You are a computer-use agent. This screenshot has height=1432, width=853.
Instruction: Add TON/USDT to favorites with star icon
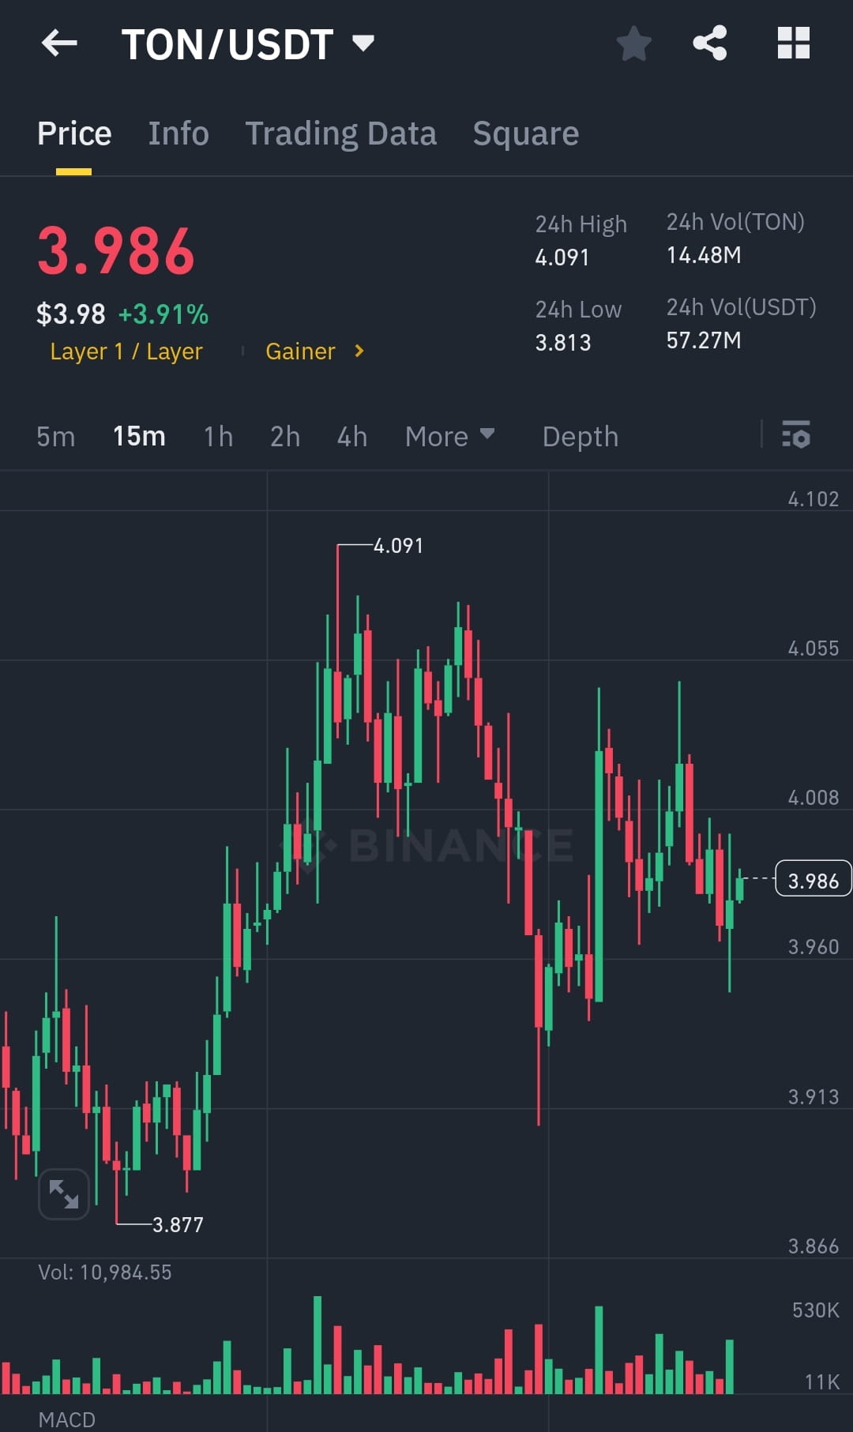tap(633, 44)
